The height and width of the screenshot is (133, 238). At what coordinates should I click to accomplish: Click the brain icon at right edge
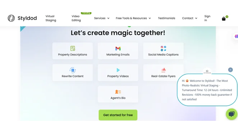point(236,36)
